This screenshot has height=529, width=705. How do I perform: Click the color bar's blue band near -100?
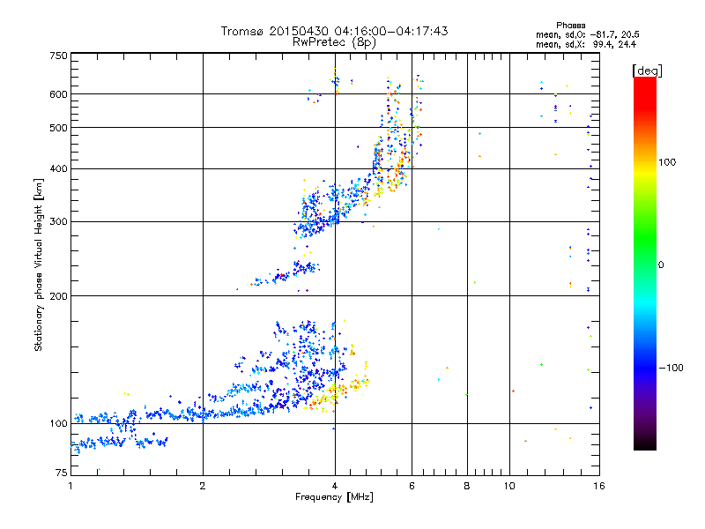[645, 368]
